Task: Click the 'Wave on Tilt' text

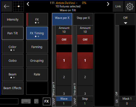Action: (x=68, y=10)
